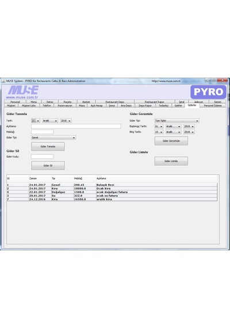The height and width of the screenshot is (328, 230).
Task: Click the PYRO logo badge
Action: pos(208,92)
